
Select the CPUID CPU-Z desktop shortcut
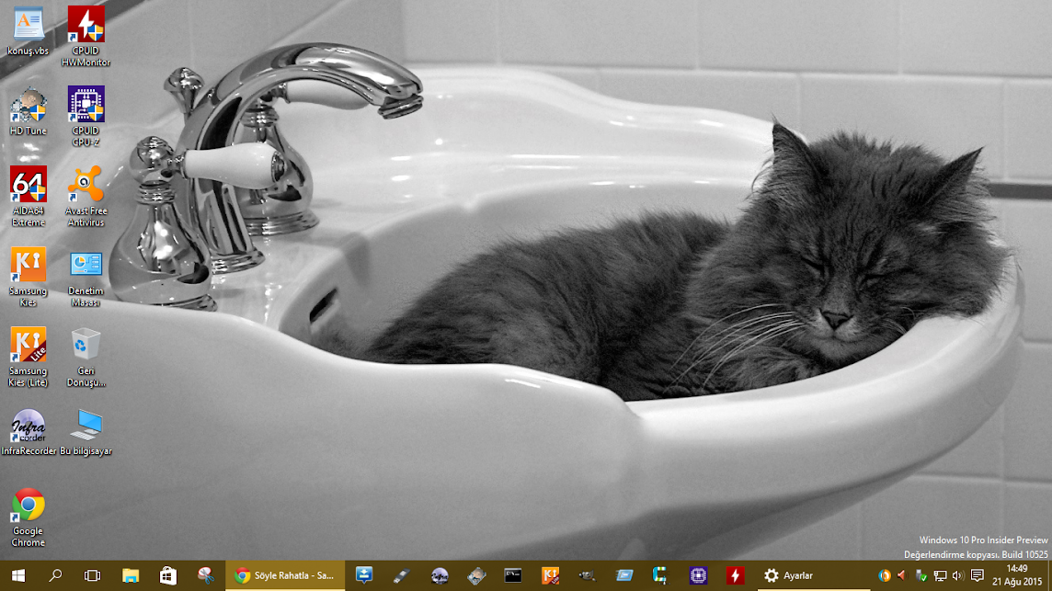coord(86,117)
